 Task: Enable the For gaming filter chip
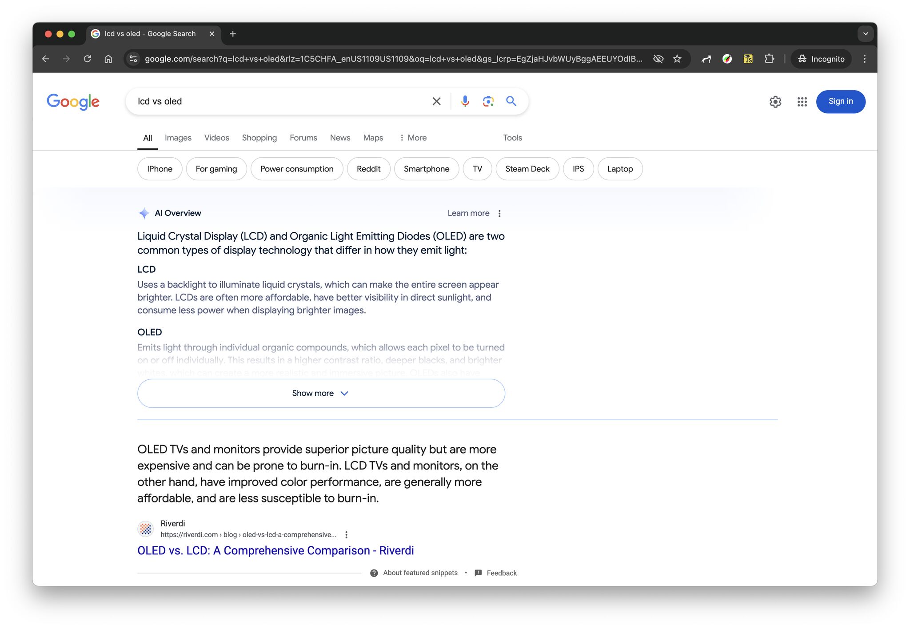pos(216,169)
